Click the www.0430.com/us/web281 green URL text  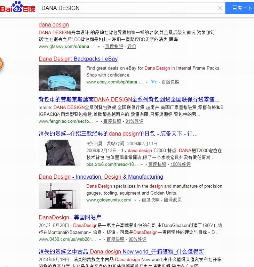(67, 239)
